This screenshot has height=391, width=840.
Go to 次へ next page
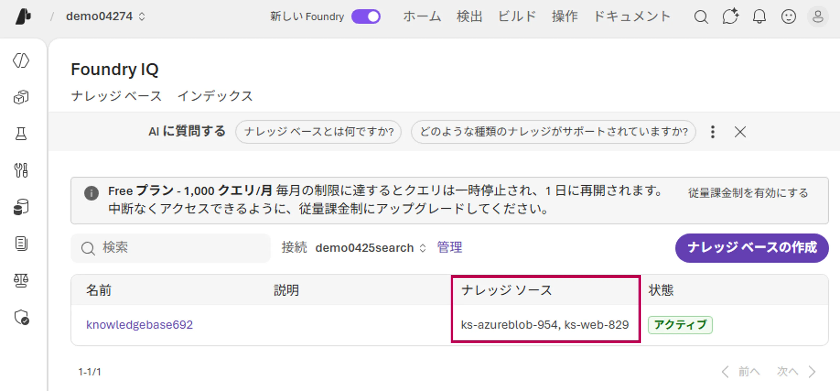pos(796,371)
